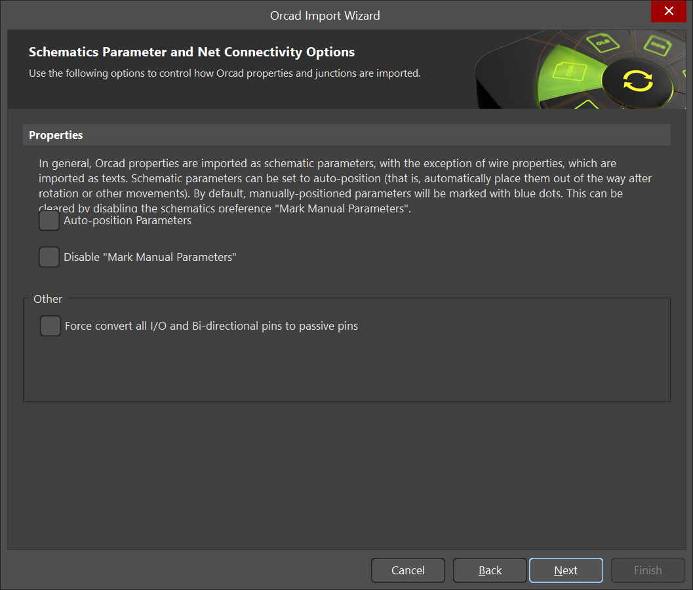Click the Force convert pins label text
The height and width of the screenshot is (590, 693).
(210, 326)
